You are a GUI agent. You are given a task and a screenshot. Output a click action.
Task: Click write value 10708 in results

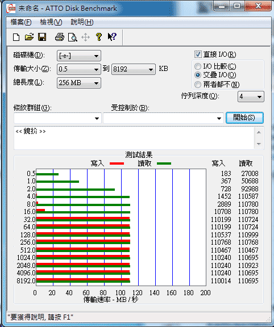[x=223, y=212]
